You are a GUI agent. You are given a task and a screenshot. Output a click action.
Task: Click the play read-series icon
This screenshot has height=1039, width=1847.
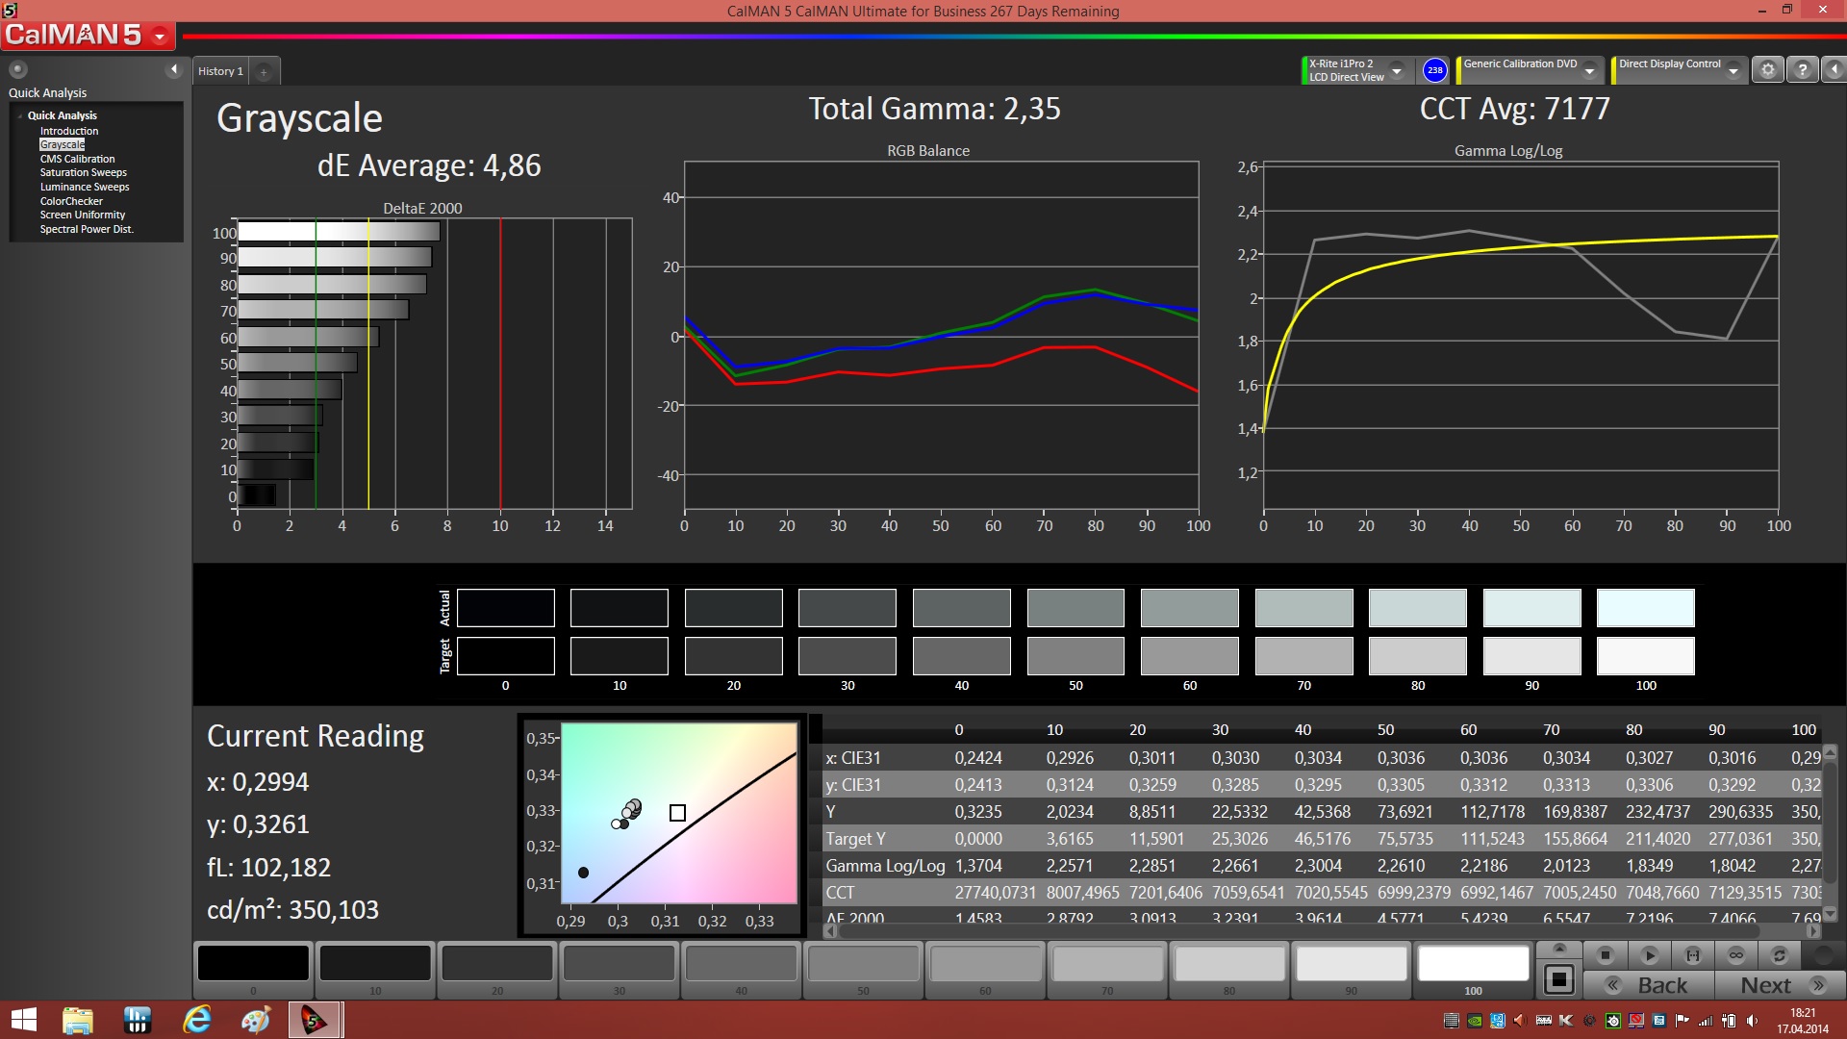1649,955
